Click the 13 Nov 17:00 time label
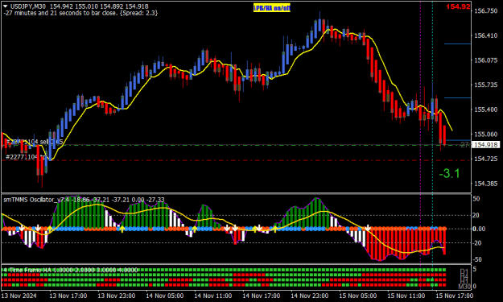Screen dimensions: 503x302 tap(68, 296)
